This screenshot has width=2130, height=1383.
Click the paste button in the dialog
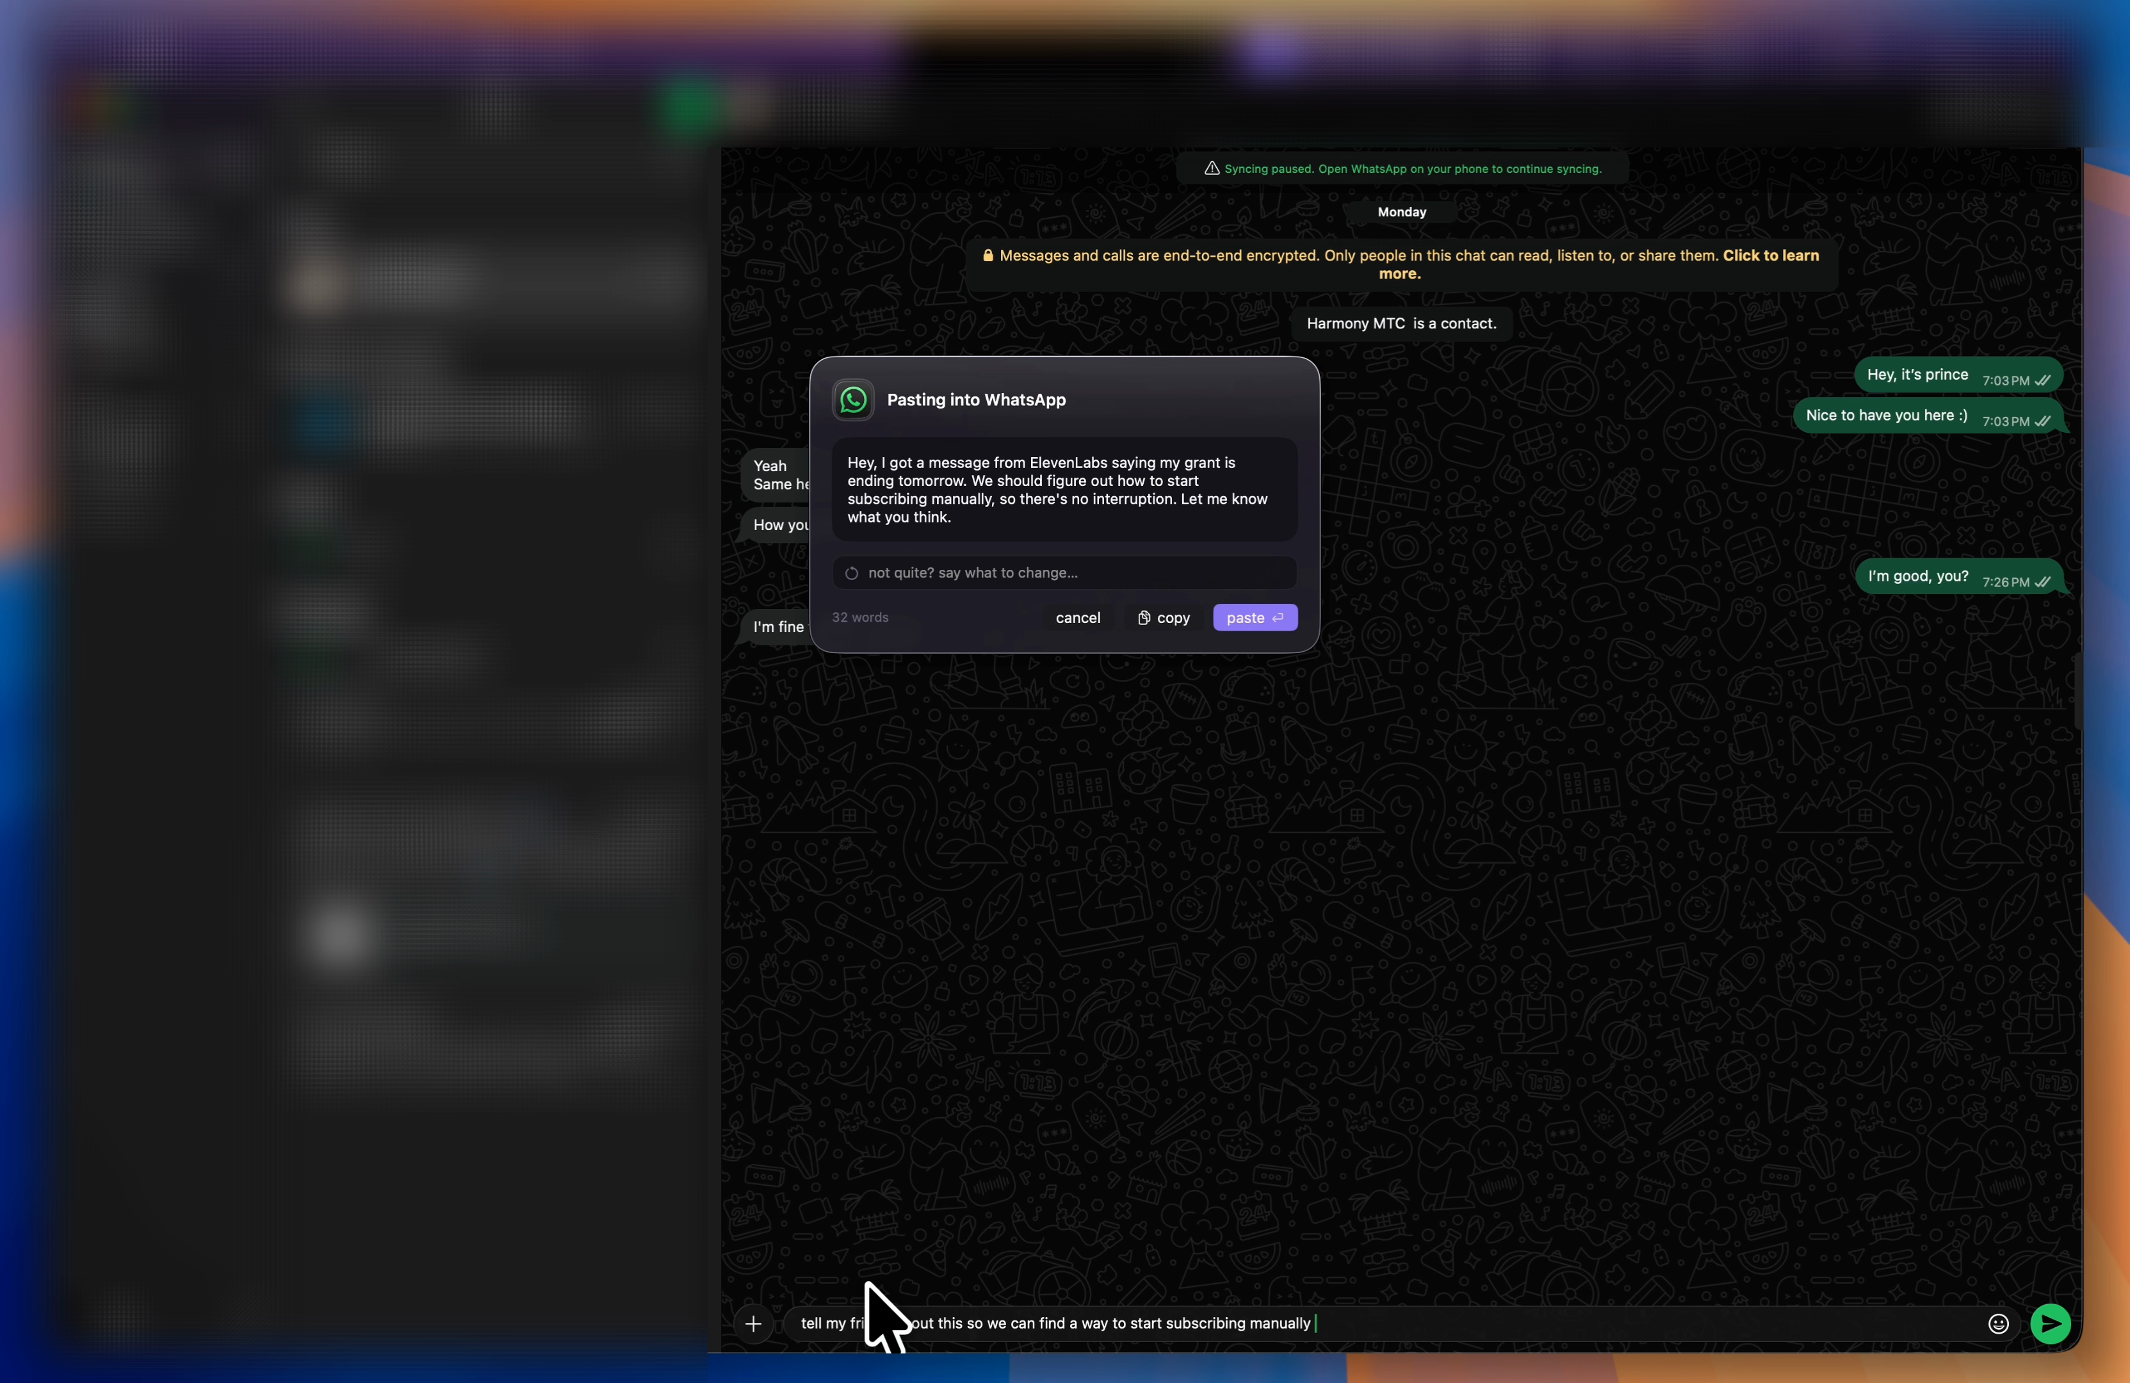click(x=1255, y=617)
